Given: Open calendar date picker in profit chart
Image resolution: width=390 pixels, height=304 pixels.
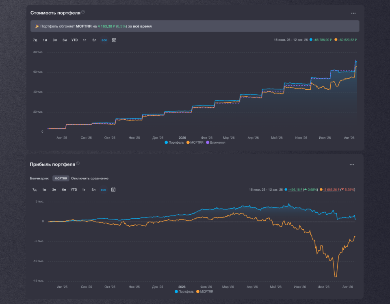Looking at the screenshot, I should click(x=113, y=190).
